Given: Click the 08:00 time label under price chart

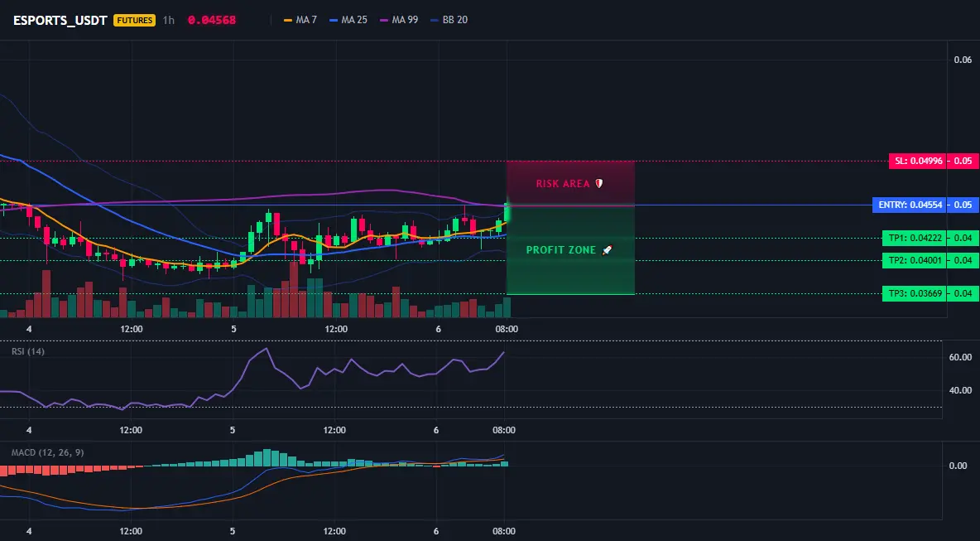Looking at the screenshot, I should (507, 329).
